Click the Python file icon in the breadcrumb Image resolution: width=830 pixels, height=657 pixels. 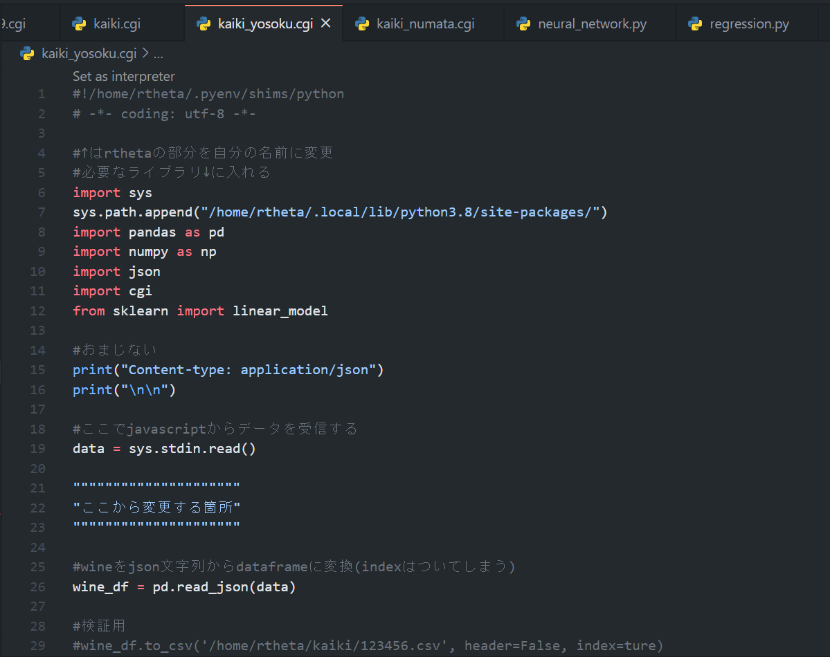click(28, 53)
